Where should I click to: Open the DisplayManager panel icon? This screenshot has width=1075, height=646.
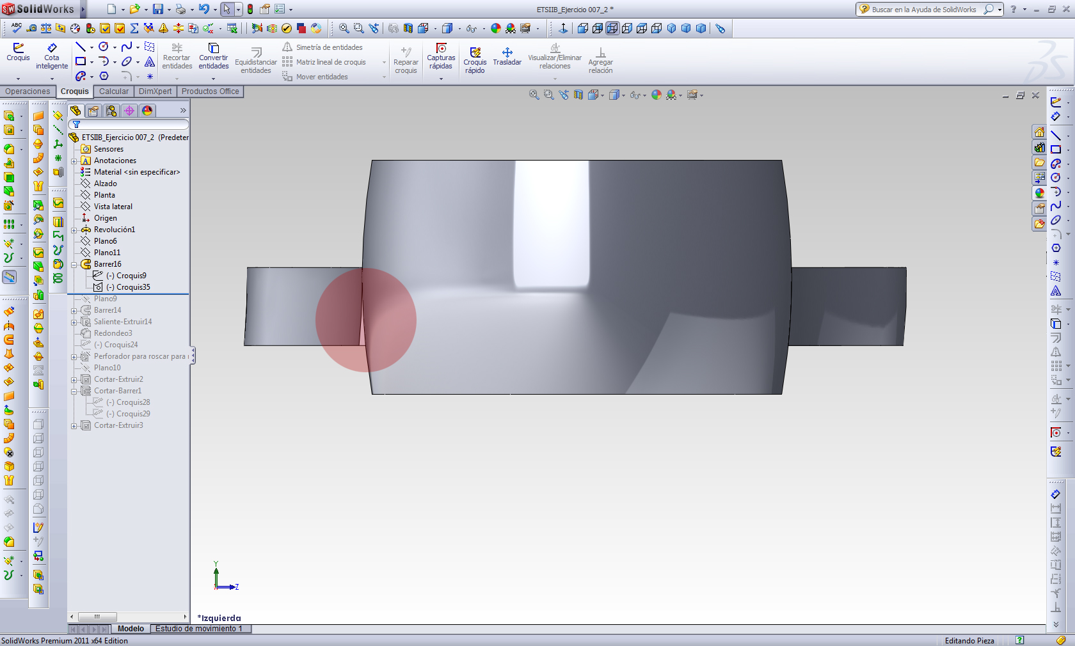point(147,111)
